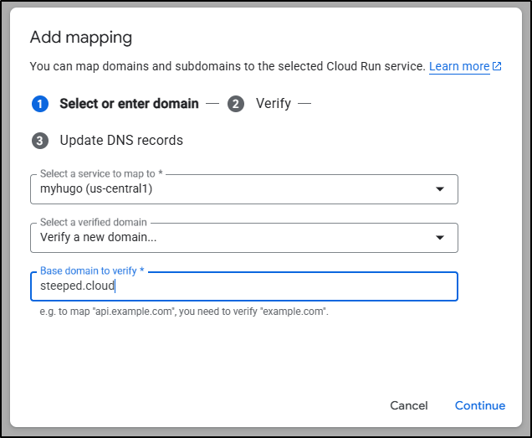Go to the 'Verify' step label
This screenshot has height=438, width=532.
click(274, 104)
